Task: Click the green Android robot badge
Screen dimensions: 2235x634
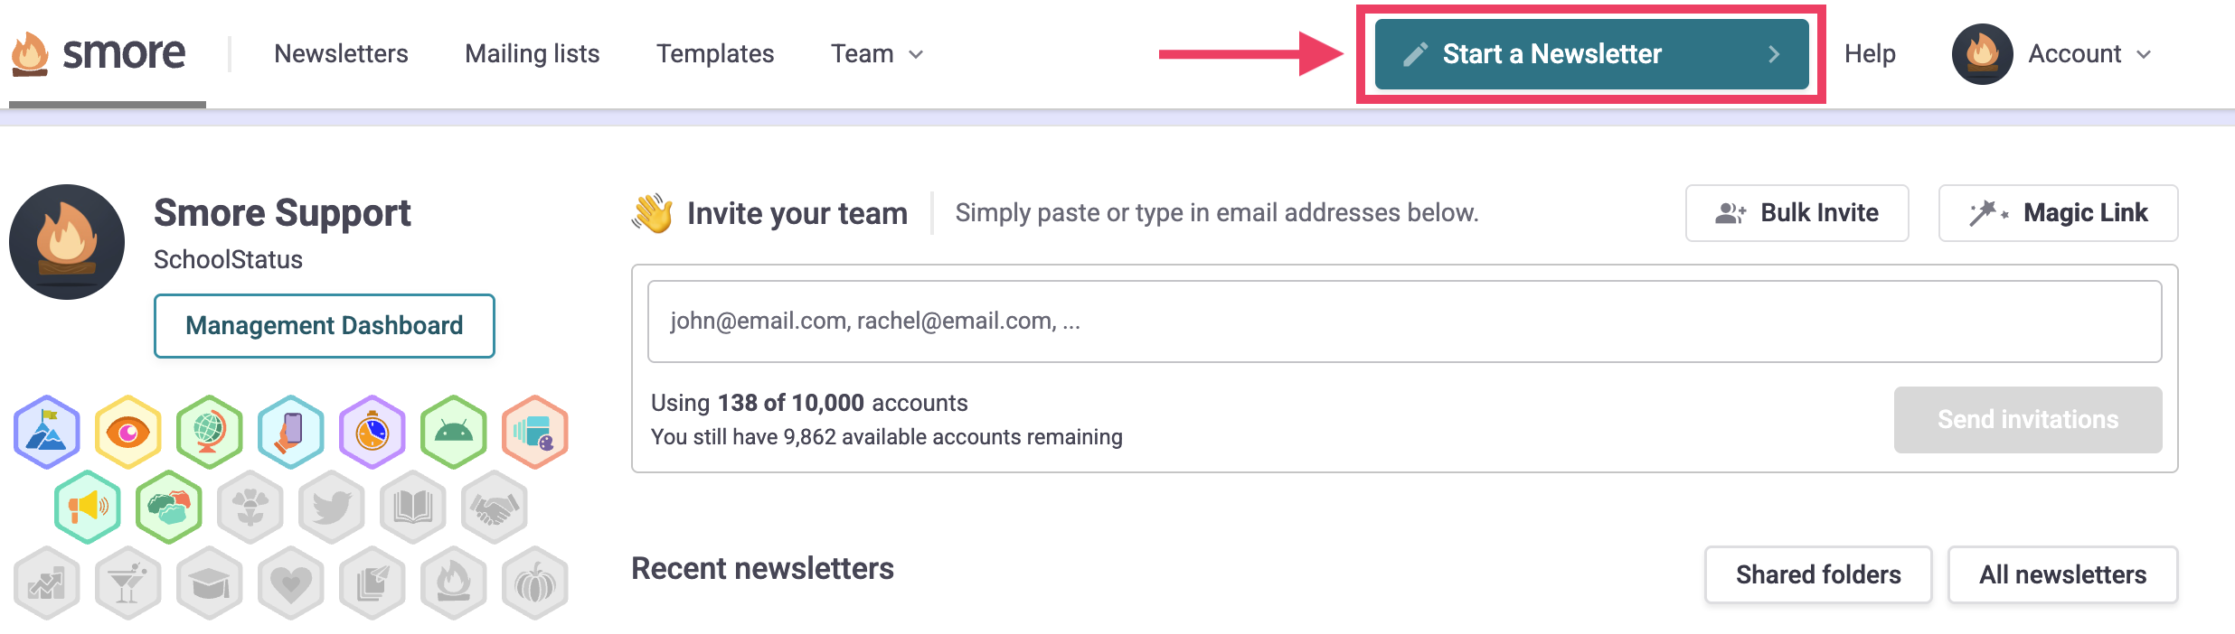Action: click(x=454, y=432)
